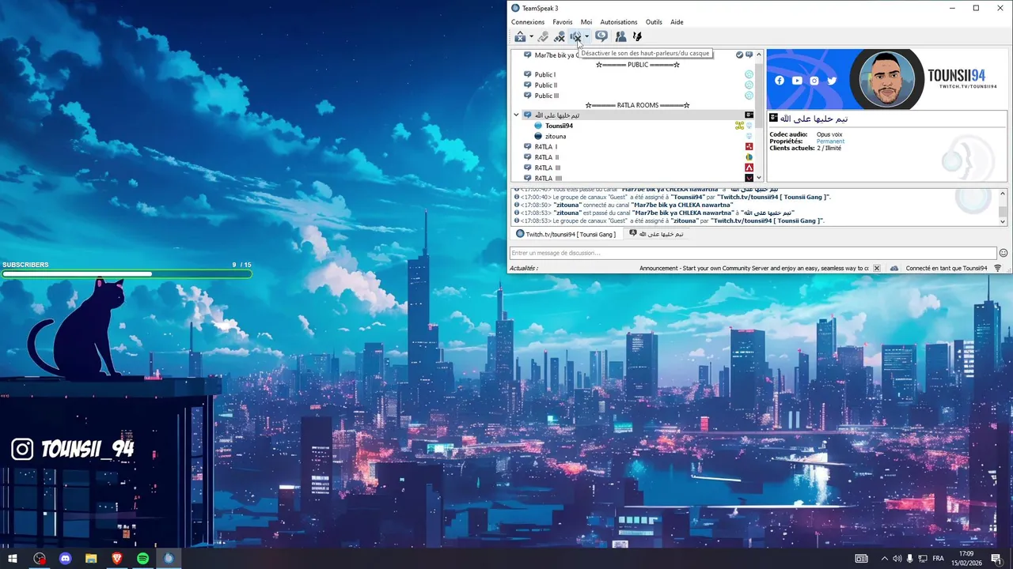Open the dropdown arrow beside the connect icon
The image size is (1013, 569).
(531, 37)
